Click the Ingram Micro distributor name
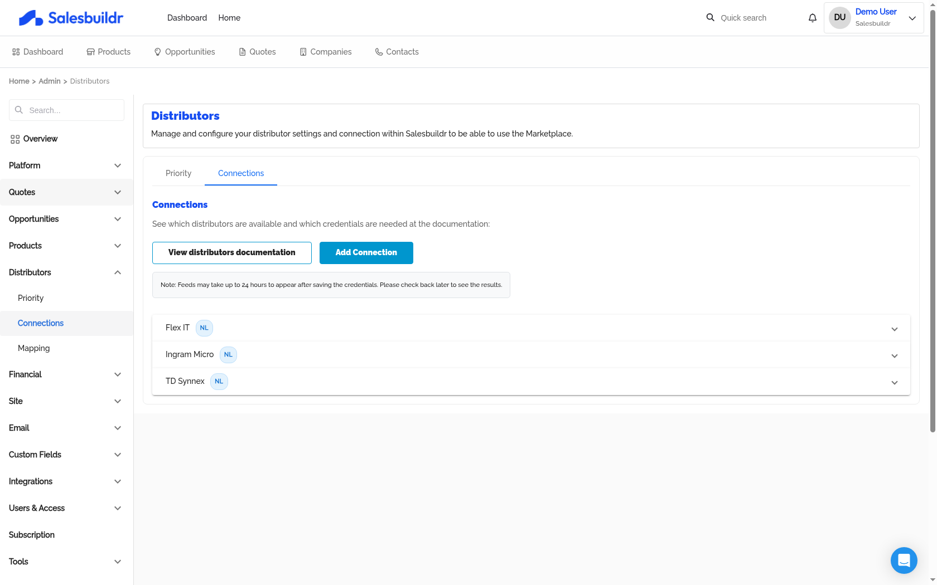Image resolution: width=937 pixels, height=585 pixels. pyautogui.click(x=190, y=354)
